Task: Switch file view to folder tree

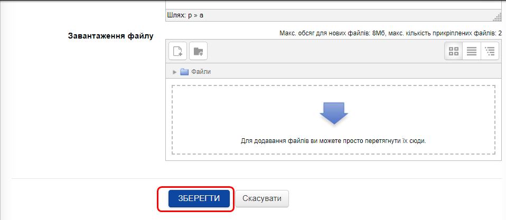Action: (490, 51)
